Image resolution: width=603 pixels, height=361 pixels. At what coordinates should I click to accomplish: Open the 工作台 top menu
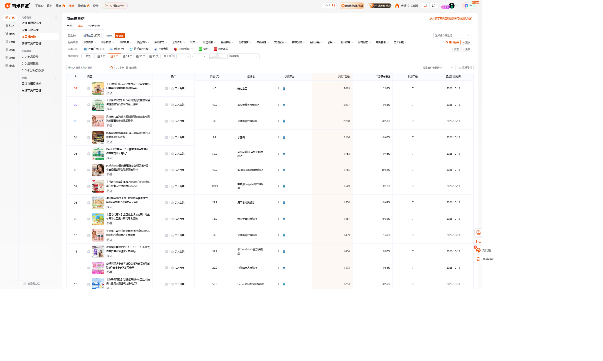coord(39,6)
